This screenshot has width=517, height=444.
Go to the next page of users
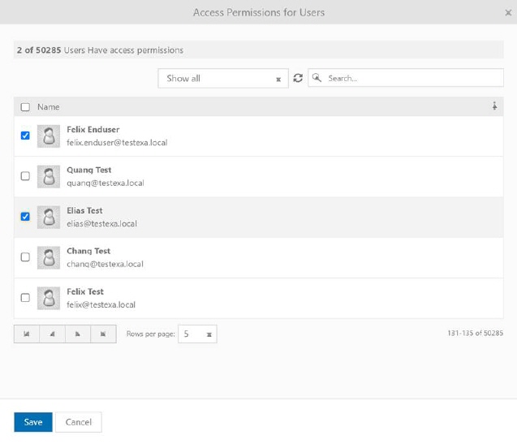tap(77, 334)
